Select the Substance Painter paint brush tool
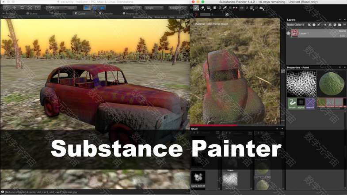This screenshot has height=195, width=347. point(196,8)
